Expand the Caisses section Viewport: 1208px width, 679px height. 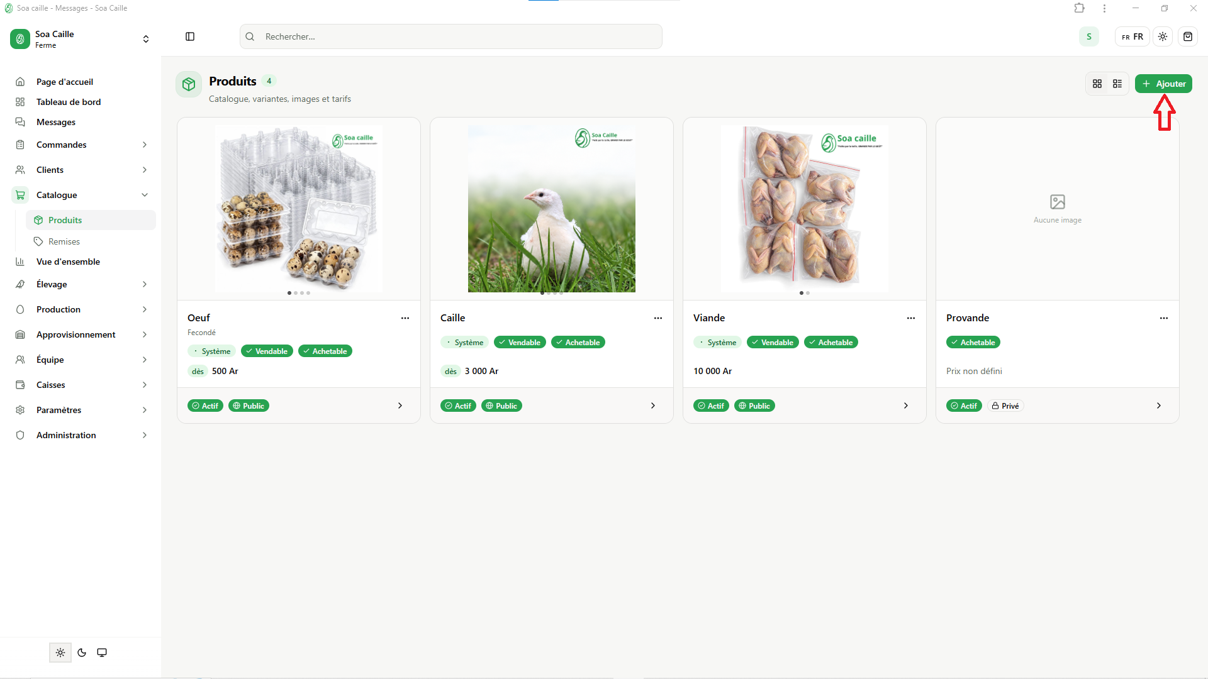pyautogui.click(x=81, y=385)
